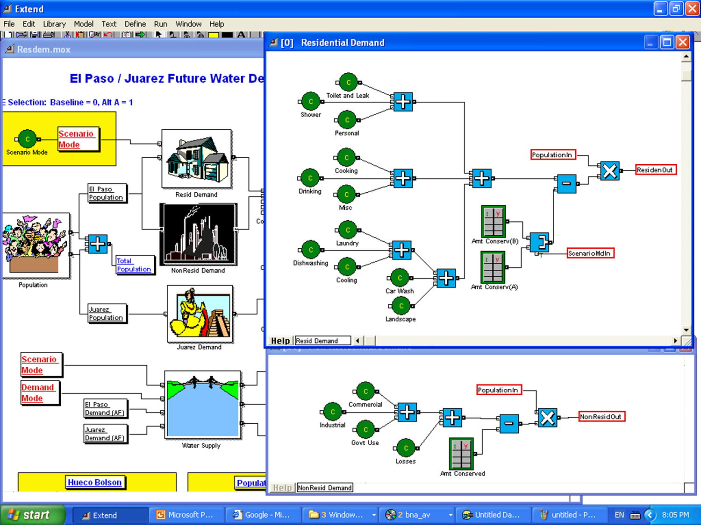Click the Misc constant block
The height and width of the screenshot is (525, 701).
[x=346, y=195]
